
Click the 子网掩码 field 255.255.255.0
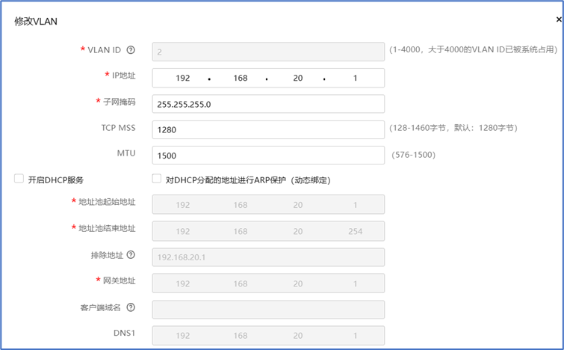click(268, 104)
